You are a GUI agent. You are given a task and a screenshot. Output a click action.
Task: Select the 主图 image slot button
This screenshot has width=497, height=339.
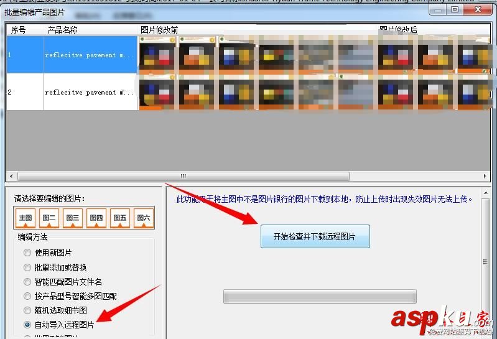pos(26,218)
